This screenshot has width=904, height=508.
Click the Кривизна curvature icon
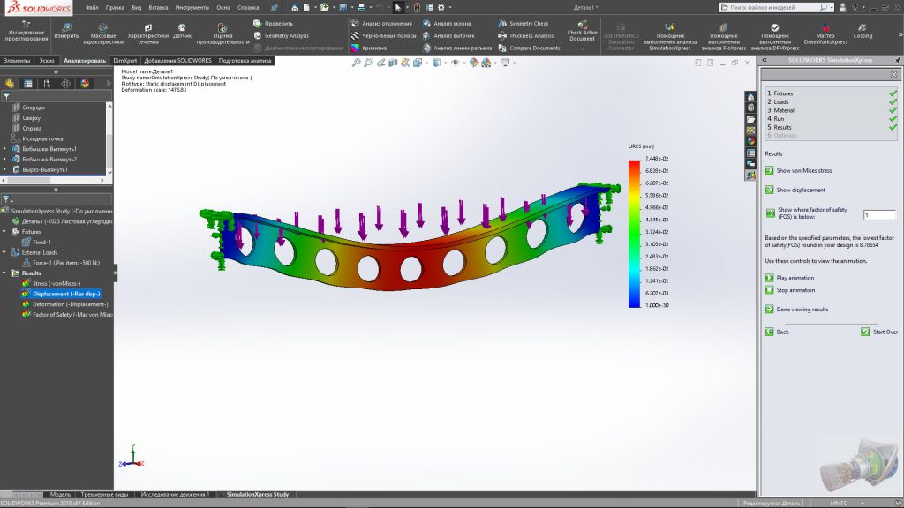coord(355,49)
